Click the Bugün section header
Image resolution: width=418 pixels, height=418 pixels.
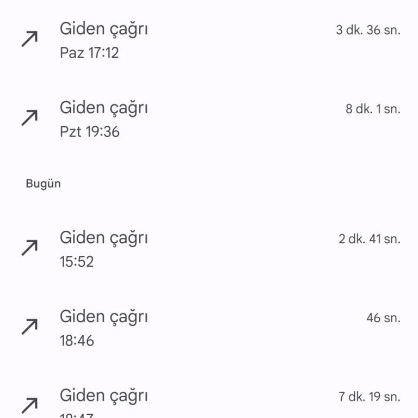[44, 184]
